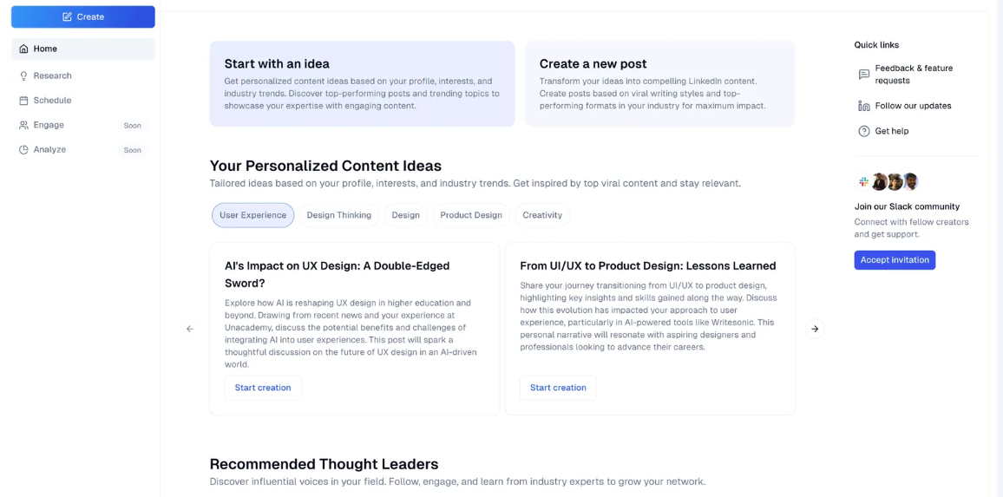Select the Product Design topic chip
This screenshot has height=497, width=1003.
pyautogui.click(x=471, y=215)
